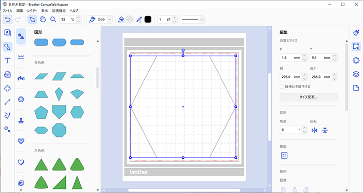Open the 表示 menu
The height and width of the screenshot is (193, 363).
(45, 11)
